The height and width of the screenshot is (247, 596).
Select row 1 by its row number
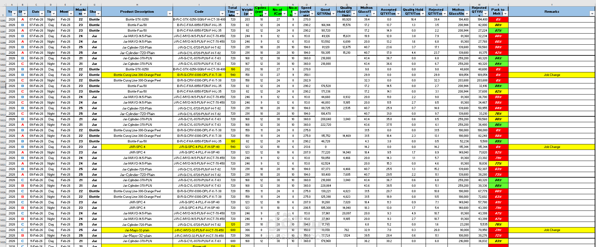pos(3,12)
